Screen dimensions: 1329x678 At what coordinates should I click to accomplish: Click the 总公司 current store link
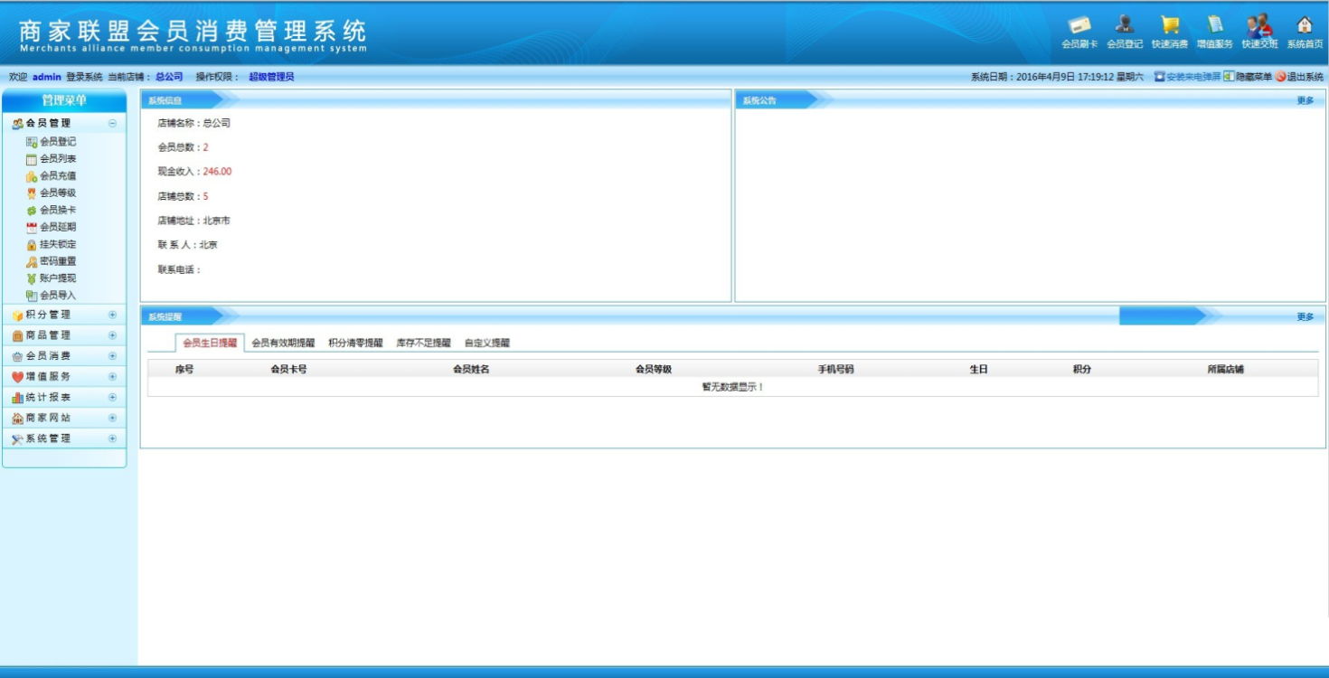click(169, 77)
